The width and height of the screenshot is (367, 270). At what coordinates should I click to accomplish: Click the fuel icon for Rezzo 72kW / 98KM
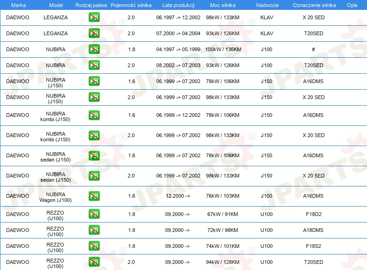[94, 230]
